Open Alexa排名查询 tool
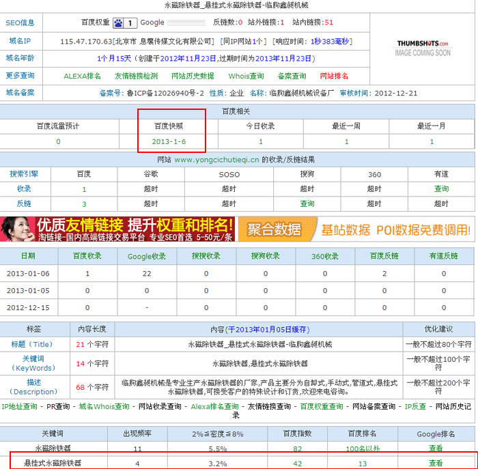Image resolution: width=478 pixels, height=469 pixels. click(214, 406)
